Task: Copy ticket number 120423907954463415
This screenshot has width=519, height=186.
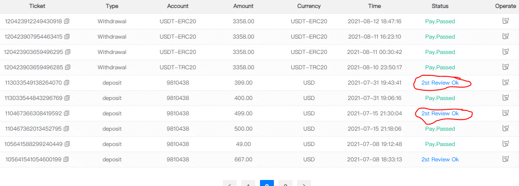Action: 67,37
